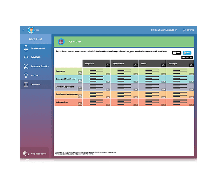Open the Build Skills menu item
Image resolution: width=217 pixels, height=177 pixels.
(x=36, y=57)
